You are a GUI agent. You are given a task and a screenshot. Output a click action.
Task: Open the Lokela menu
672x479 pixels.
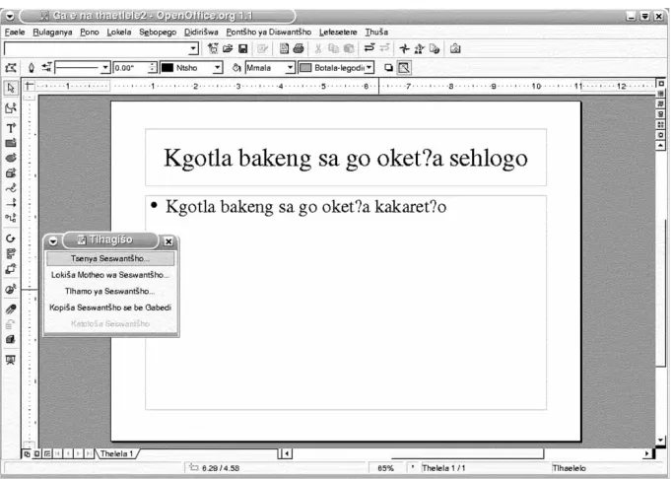point(118,33)
